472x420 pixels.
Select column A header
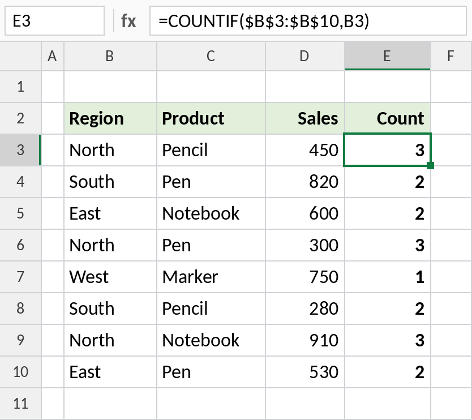(53, 56)
